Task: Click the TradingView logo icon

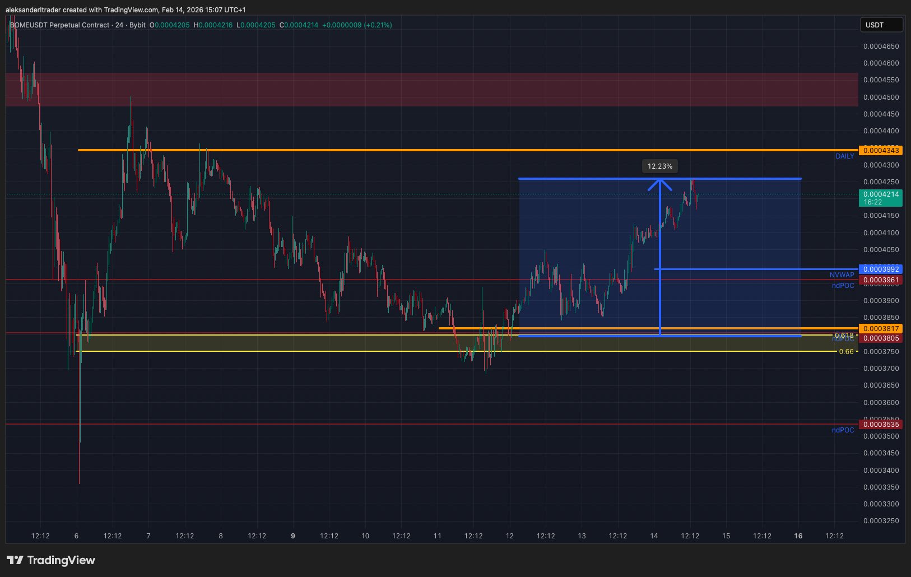Action: pos(15,560)
